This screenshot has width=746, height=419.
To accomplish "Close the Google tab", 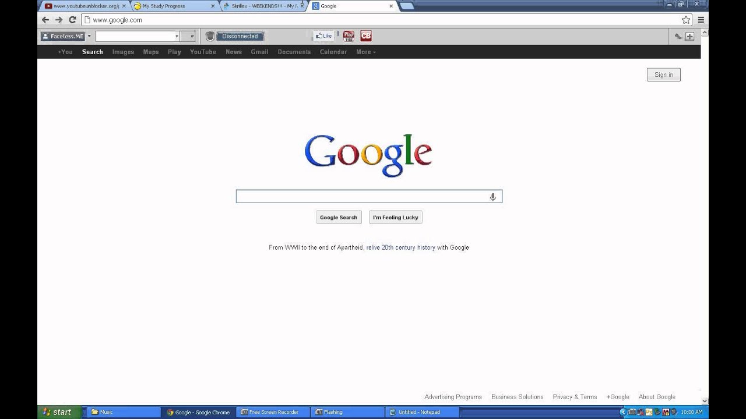I will (x=391, y=6).
